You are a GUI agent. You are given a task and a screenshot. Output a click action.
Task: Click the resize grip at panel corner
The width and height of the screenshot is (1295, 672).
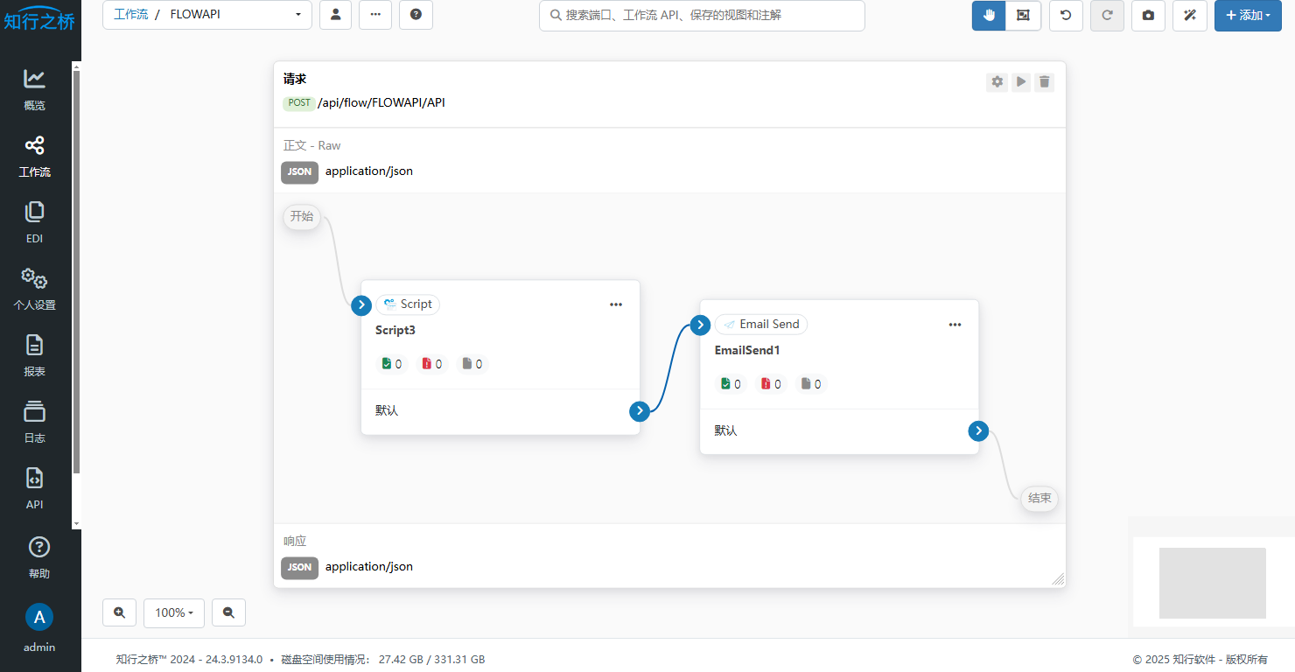click(1058, 579)
